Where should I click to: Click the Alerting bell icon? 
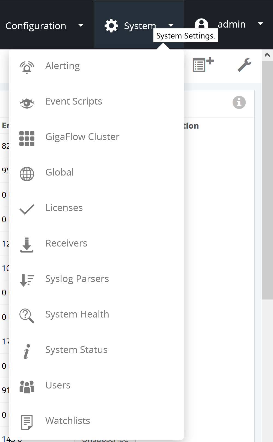[x=27, y=67]
